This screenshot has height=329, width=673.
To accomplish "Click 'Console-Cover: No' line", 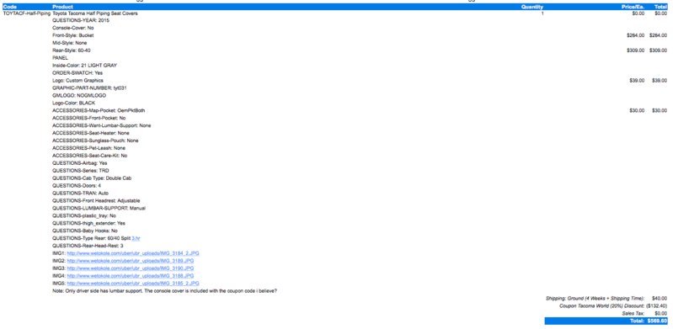I will click(73, 28).
